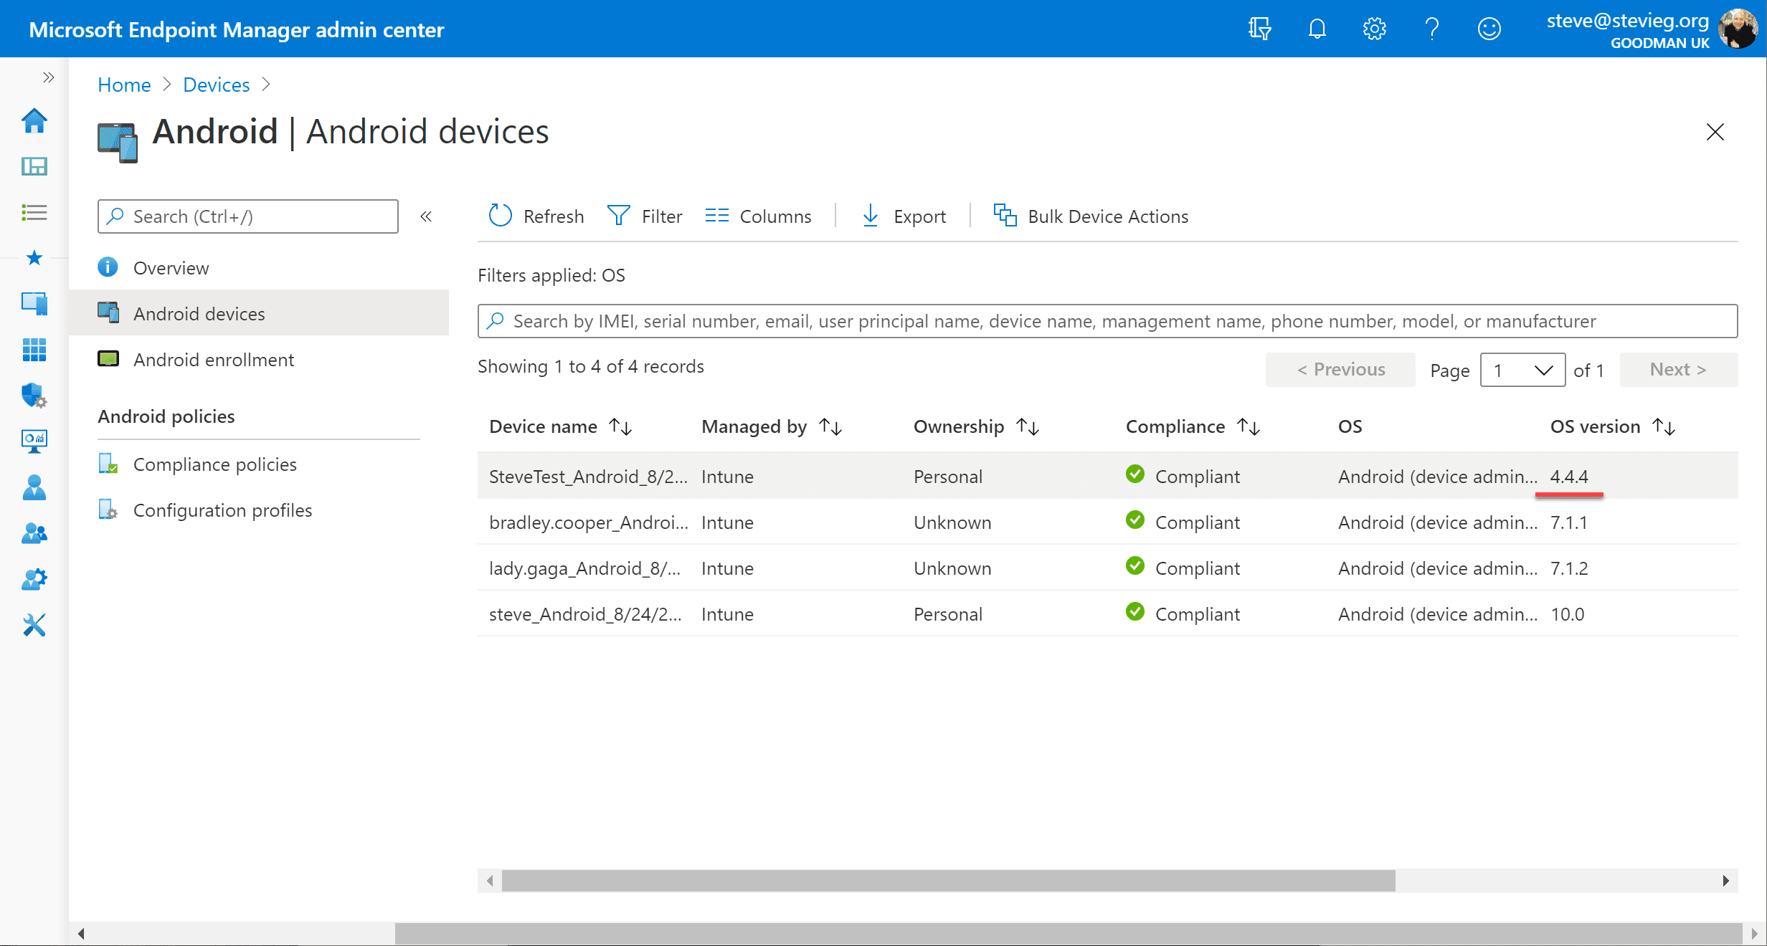Click the Favorites star icon in sidebar
1767x946 pixels.
pyautogui.click(x=34, y=258)
